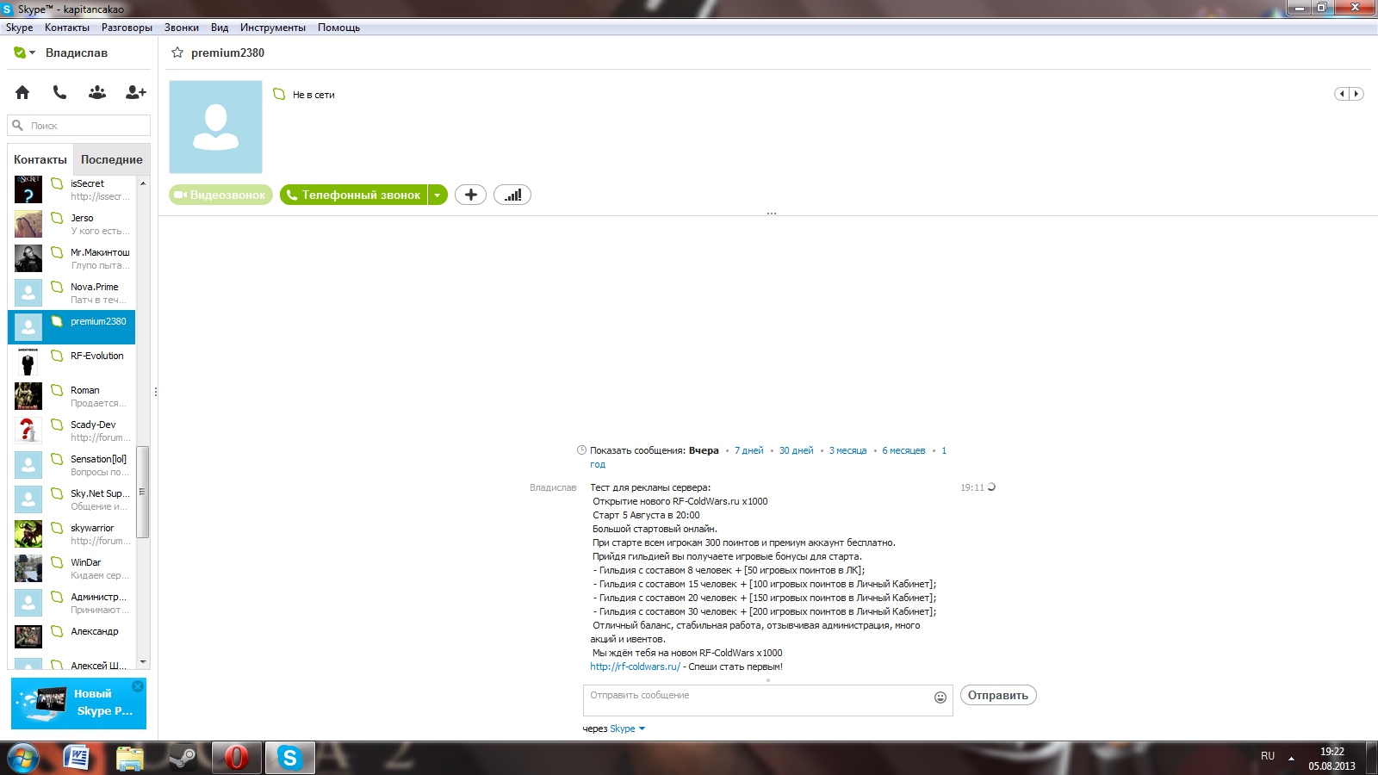Open the Новый Skype Premium banner
This screenshot has height=775, width=1378.
pos(78,704)
